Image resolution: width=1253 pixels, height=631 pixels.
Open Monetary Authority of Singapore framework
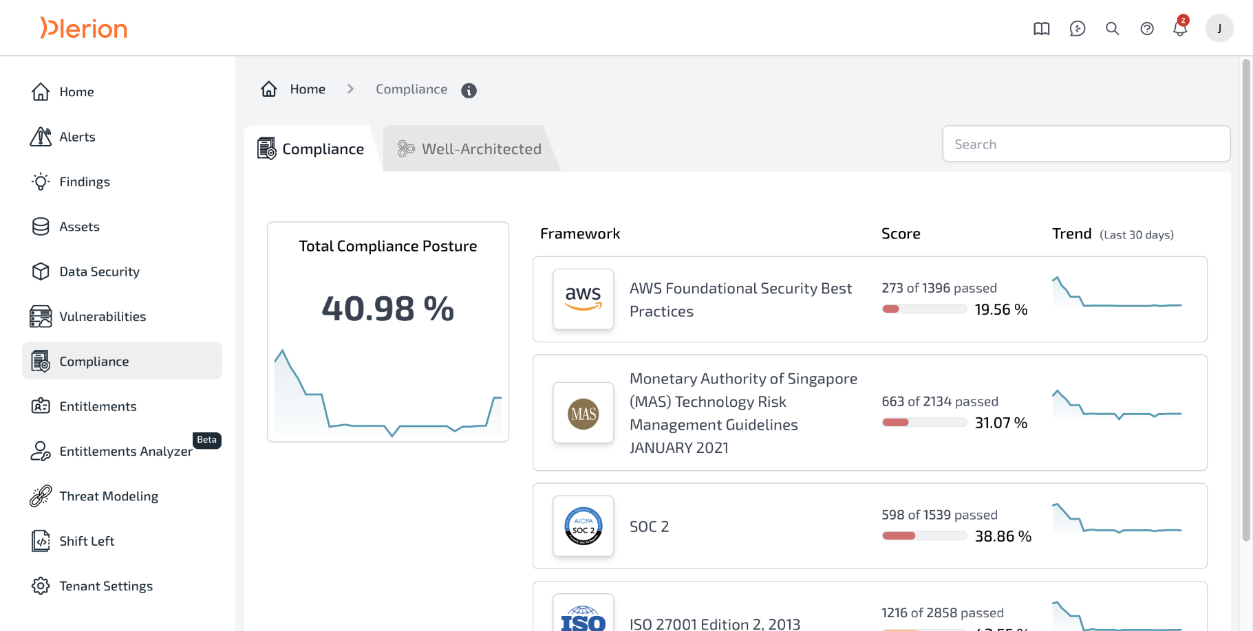tap(870, 412)
